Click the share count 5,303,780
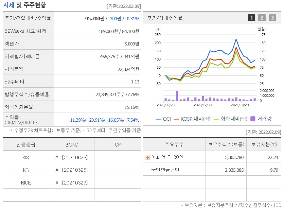This screenshot has height=210, width=284. 234,158
